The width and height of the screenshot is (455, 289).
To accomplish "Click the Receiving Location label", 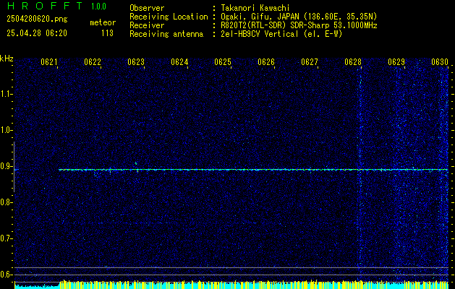I will (x=169, y=17).
